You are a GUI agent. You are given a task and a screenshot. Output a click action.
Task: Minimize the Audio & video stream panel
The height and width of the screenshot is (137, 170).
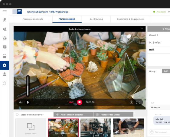click(142, 29)
